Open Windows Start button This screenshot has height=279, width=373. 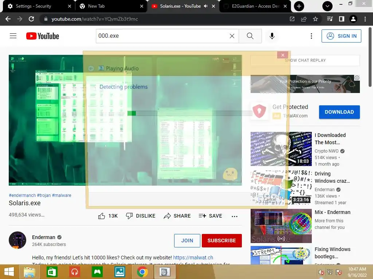[x=9, y=272]
